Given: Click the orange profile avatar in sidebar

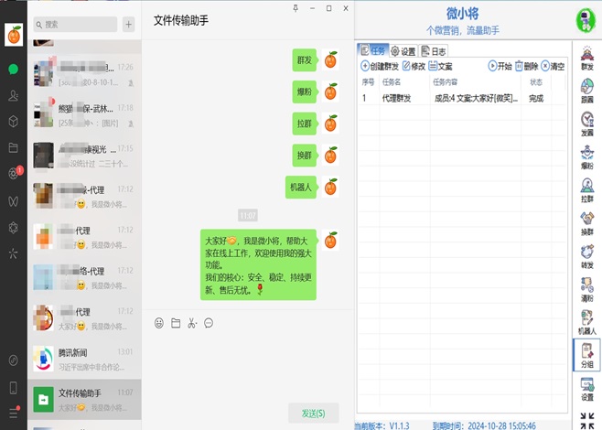Looking at the screenshot, I should pos(14,35).
